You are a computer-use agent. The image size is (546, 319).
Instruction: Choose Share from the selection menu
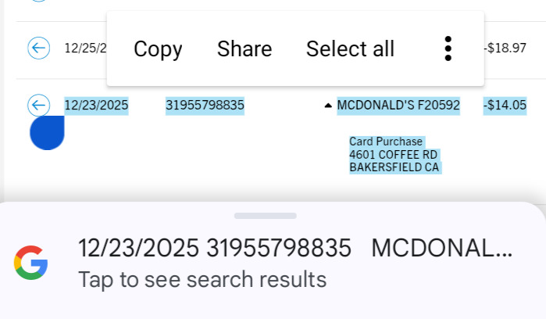[x=244, y=49]
